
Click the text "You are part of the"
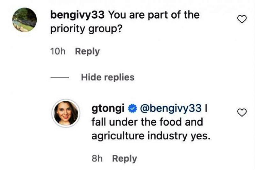click(153, 15)
